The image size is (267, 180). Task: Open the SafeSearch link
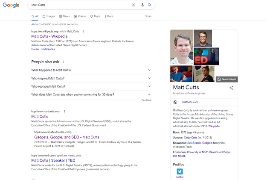coord(194,143)
